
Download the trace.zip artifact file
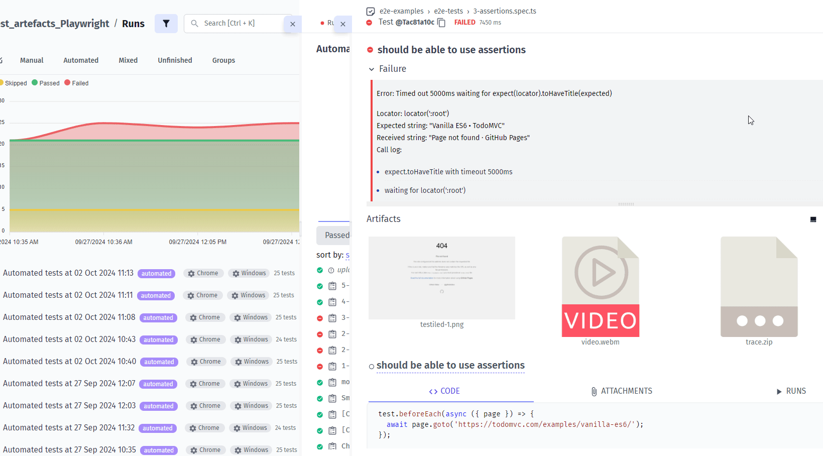pyautogui.click(x=759, y=287)
